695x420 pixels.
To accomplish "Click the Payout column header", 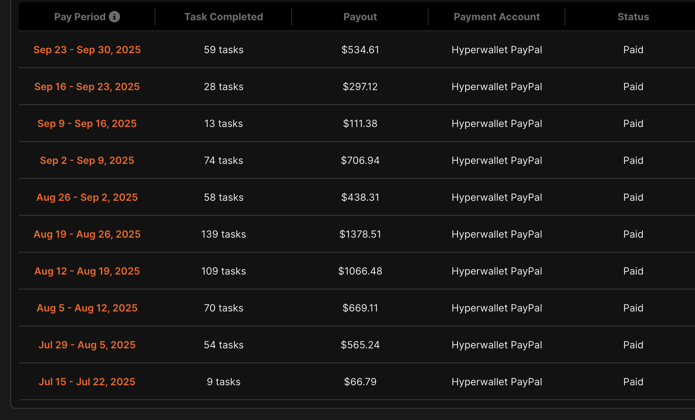I will (360, 17).
